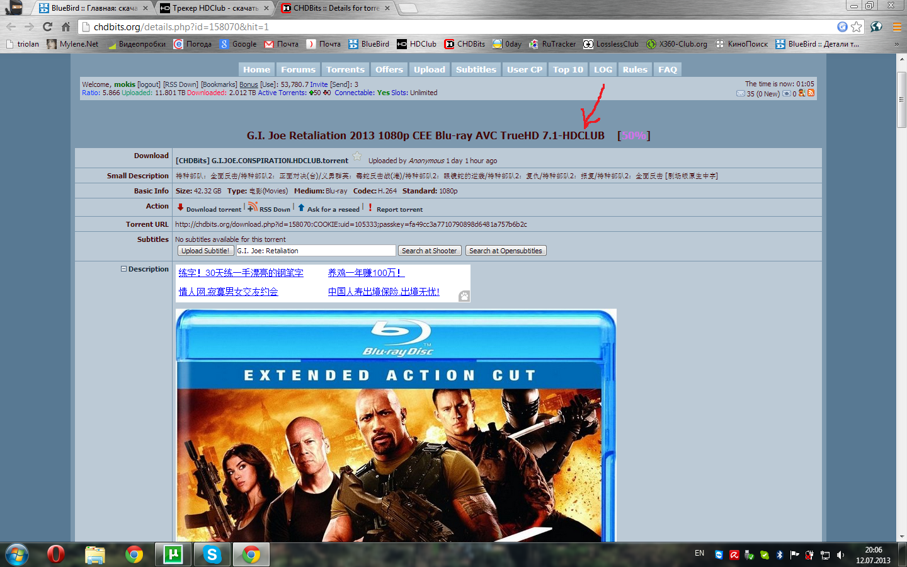Open the Avira tray icon
Viewport: 907px width, 567px height.
click(734, 555)
